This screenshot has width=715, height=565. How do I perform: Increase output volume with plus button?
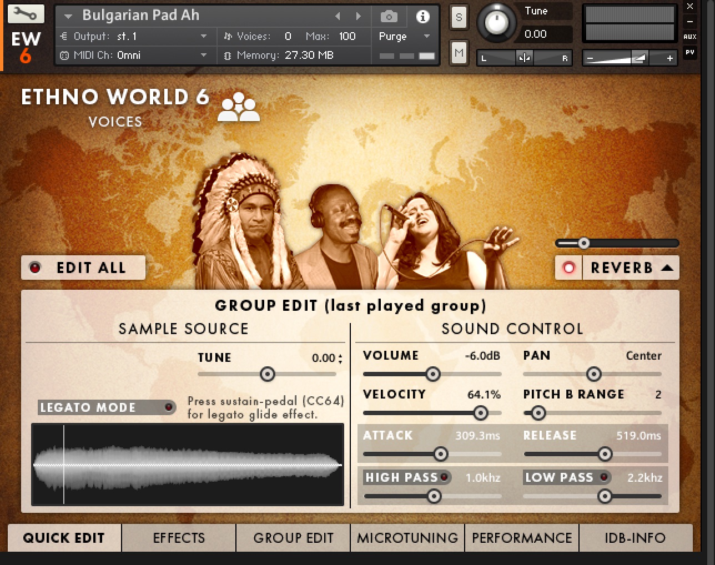670,58
